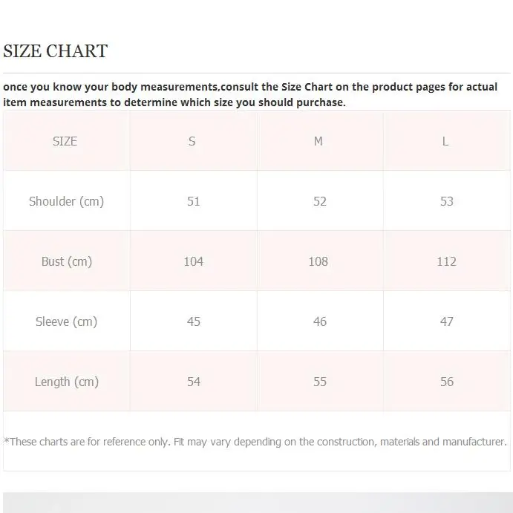513x513 pixels.
Task: Pick the L size column header
Action: (x=445, y=141)
